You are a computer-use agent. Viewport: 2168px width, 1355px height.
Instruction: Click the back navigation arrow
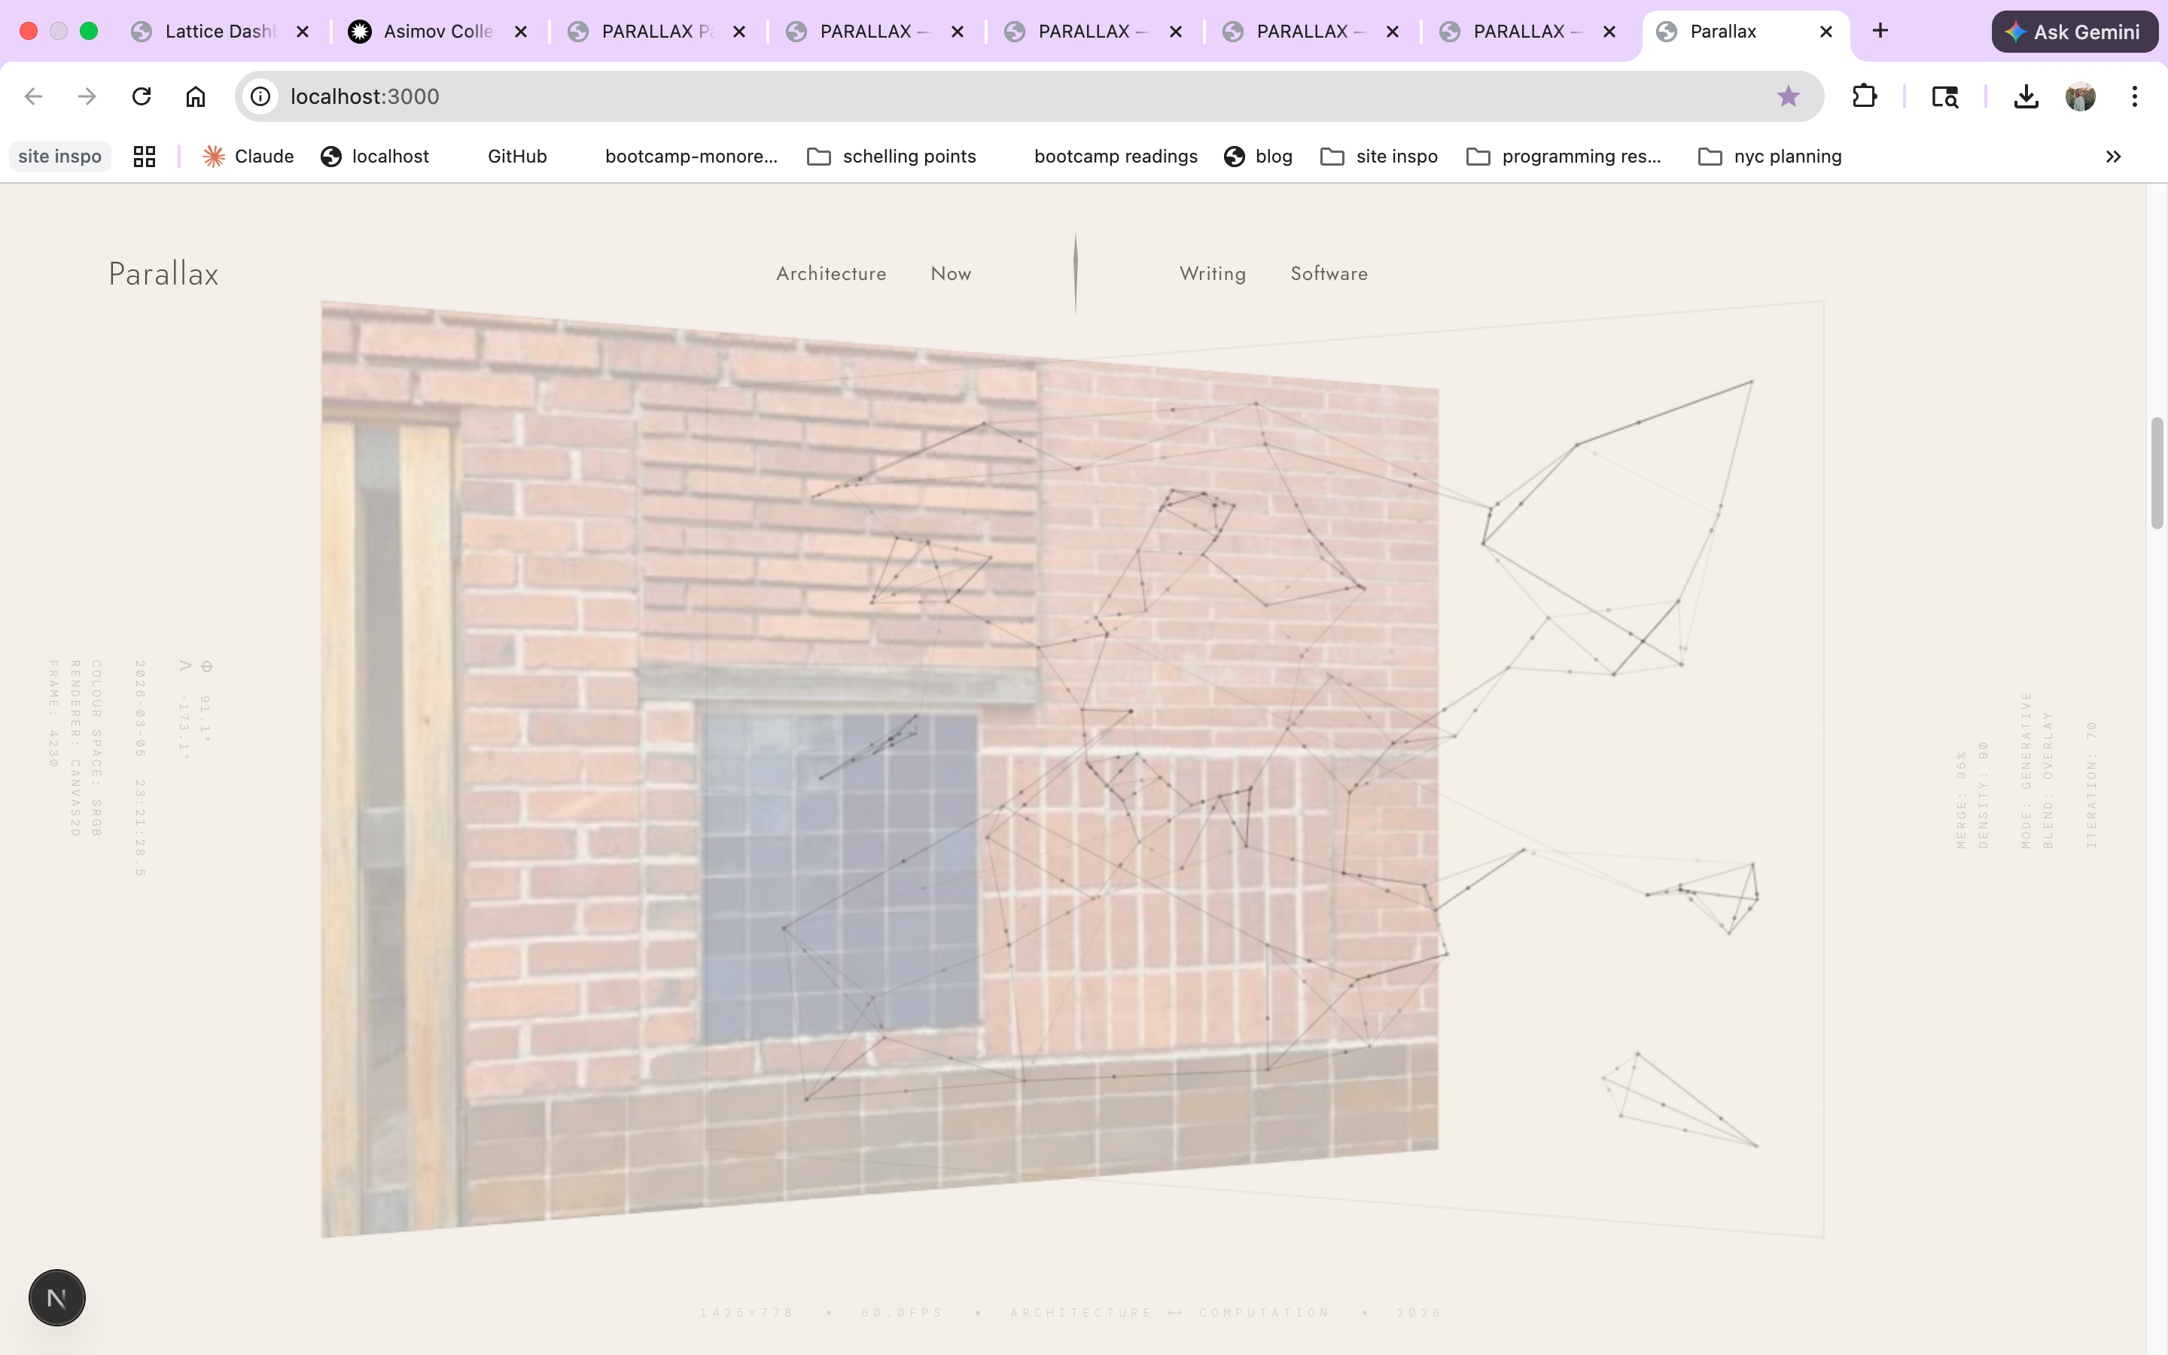point(33,96)
